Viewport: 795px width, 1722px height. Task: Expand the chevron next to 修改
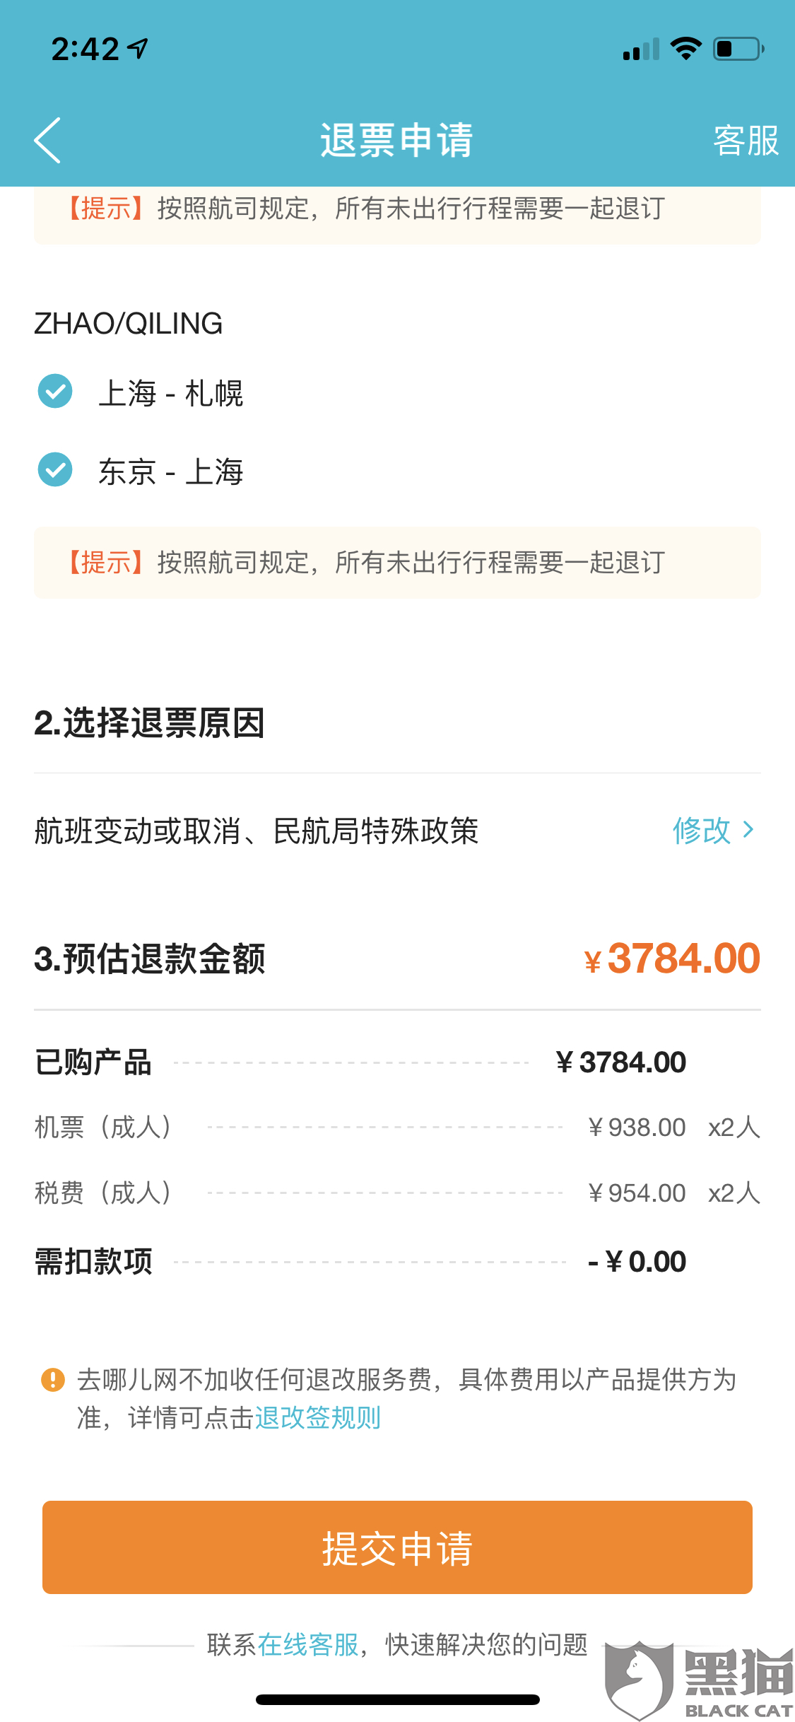[748, 830]
